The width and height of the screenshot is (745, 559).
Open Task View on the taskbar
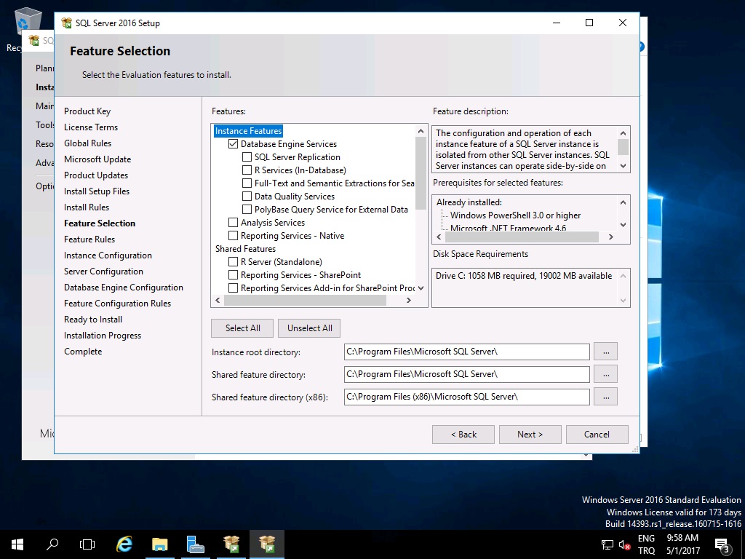click(87, 544)
